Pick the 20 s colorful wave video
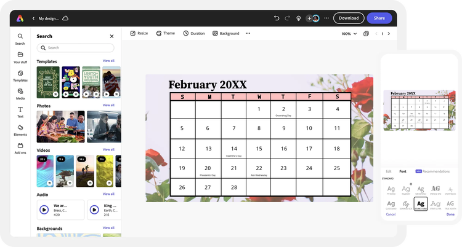The width and height of the screenshot is (462, 247). [45, 171]
